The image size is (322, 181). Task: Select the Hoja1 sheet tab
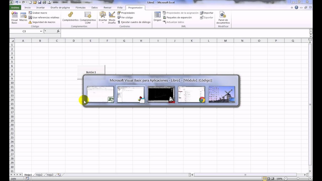pyautogui.click(x=28, y=175)
